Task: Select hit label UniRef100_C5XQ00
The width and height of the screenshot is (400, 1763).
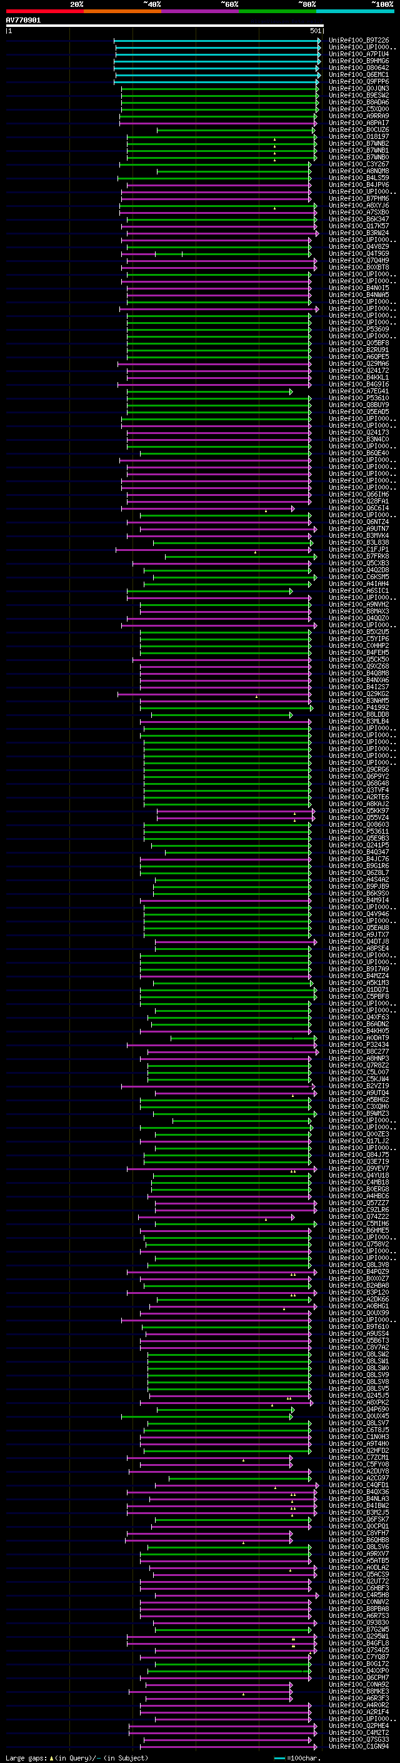Action: tap(359, 109)
